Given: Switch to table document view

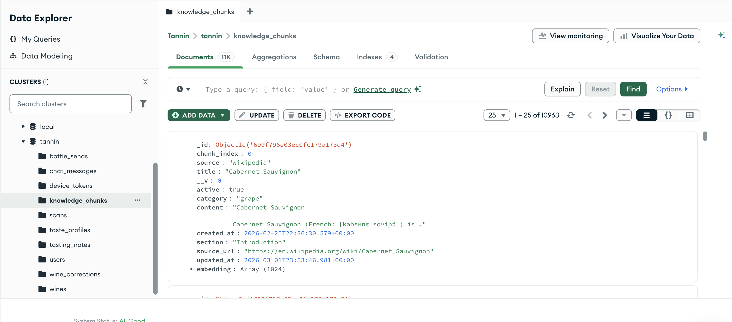Looking at the screenshot, I should (690, 115).
